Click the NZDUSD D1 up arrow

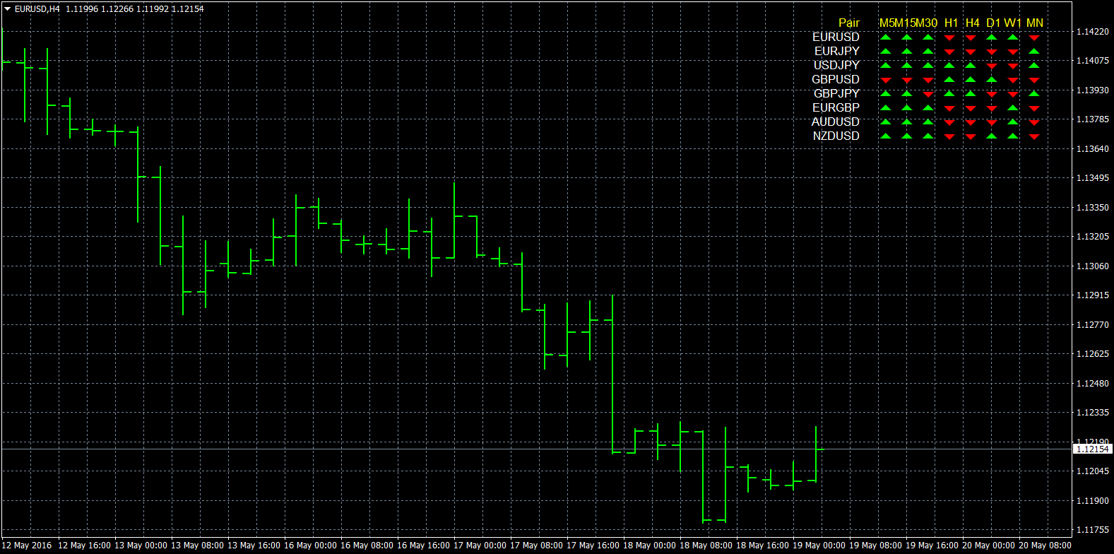pos(992,136)
